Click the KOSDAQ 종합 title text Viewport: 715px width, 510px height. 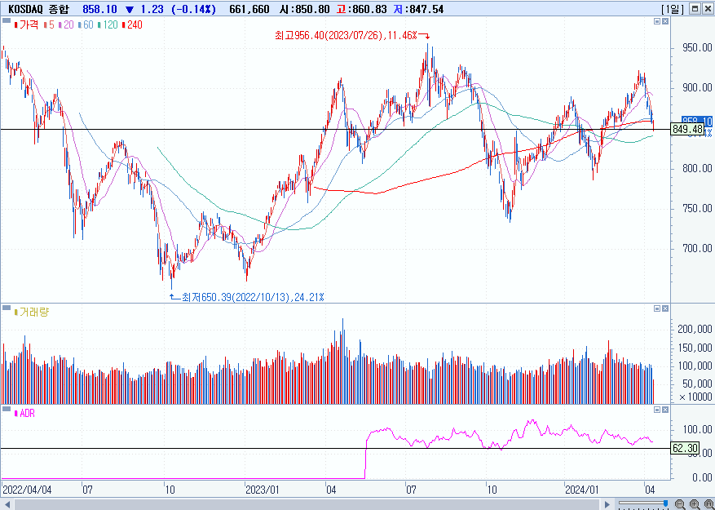point(38,9)
